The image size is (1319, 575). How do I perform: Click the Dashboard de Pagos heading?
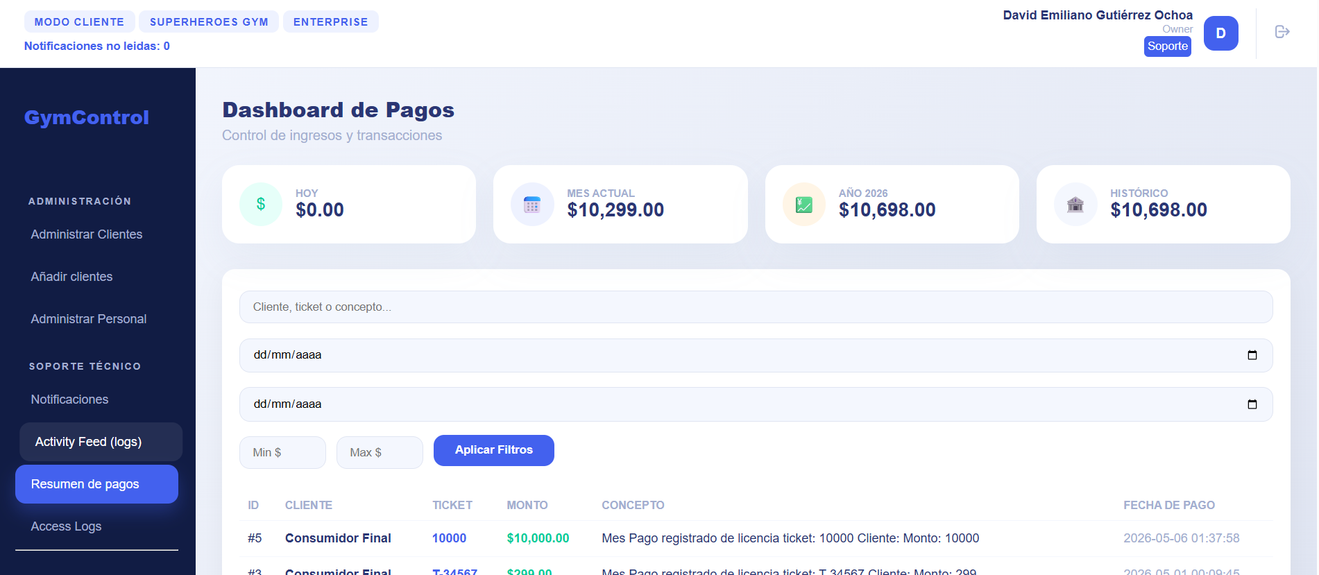pos(339,110)
